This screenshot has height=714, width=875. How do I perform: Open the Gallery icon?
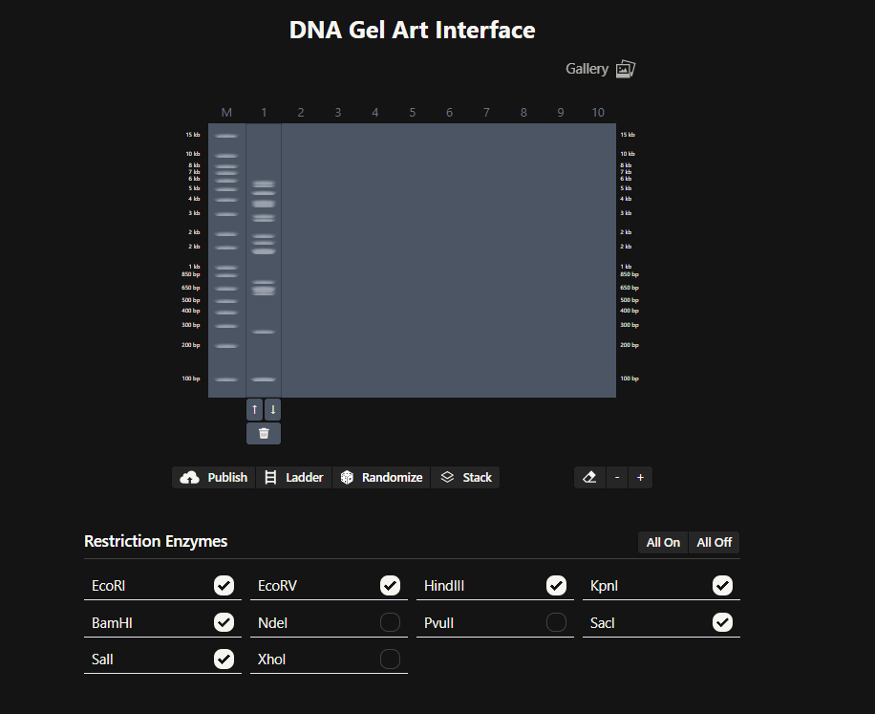coord(625,69)
